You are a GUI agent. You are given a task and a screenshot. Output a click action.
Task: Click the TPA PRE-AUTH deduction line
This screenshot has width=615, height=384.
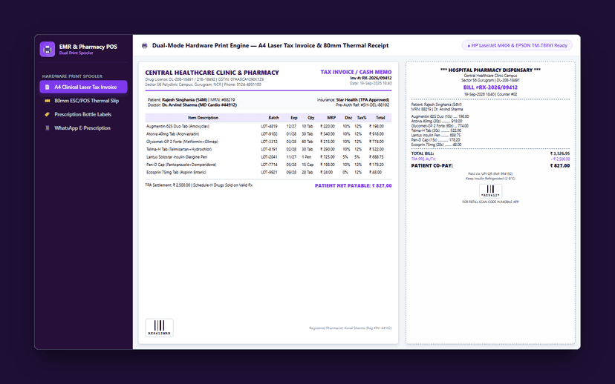pyautogui.click(x=490, y=159)
